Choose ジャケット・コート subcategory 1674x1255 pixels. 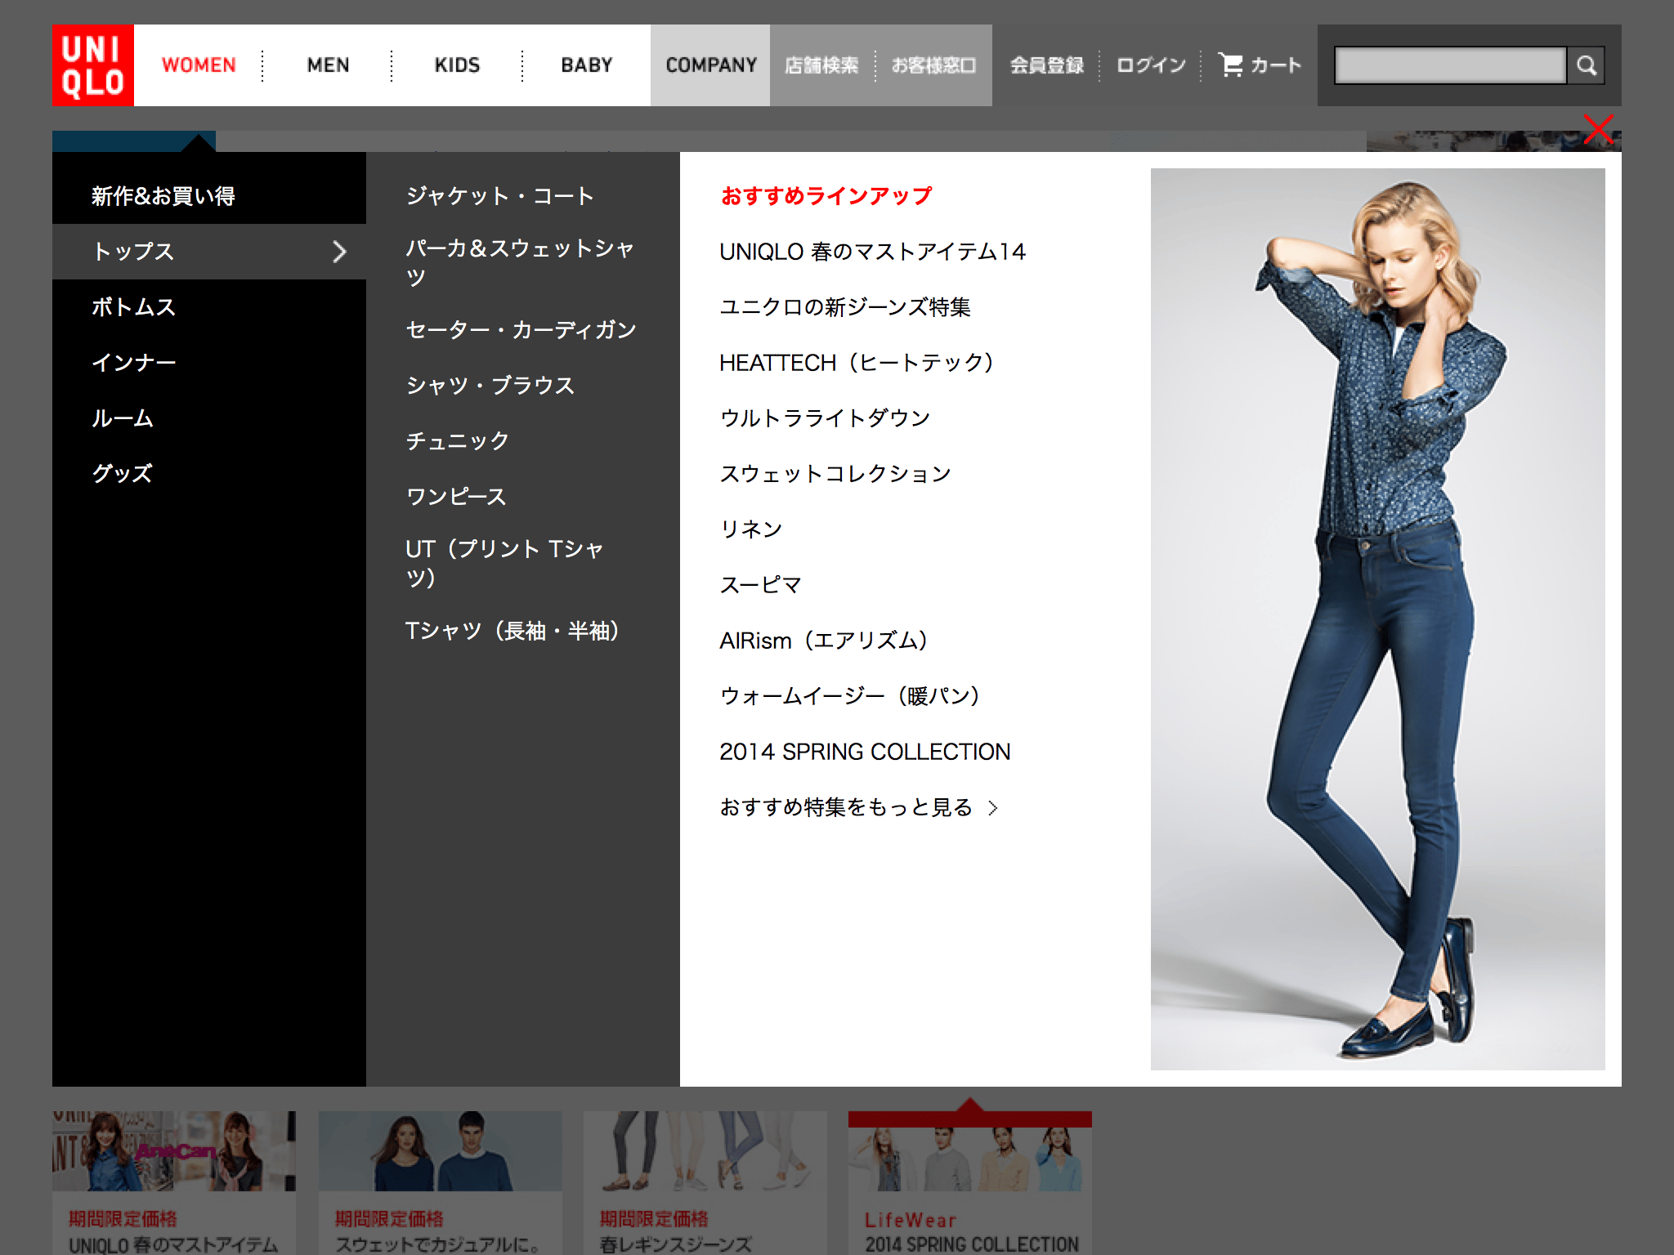click(x=500, y=196)
